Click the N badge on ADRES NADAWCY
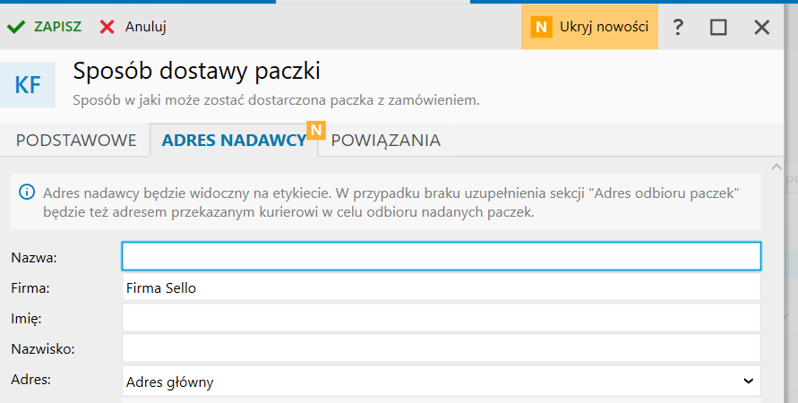The height and width of the screenshot is (403, 798). point(314,131)
